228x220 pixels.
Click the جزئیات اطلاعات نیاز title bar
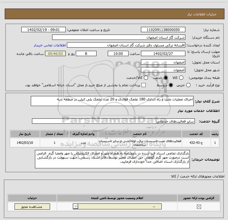point(115,14)
